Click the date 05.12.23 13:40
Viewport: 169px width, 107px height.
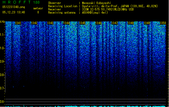click(x=14, y=12)
